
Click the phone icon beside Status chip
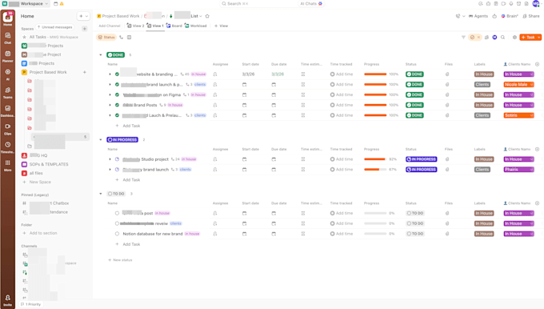tap(121, 37)
